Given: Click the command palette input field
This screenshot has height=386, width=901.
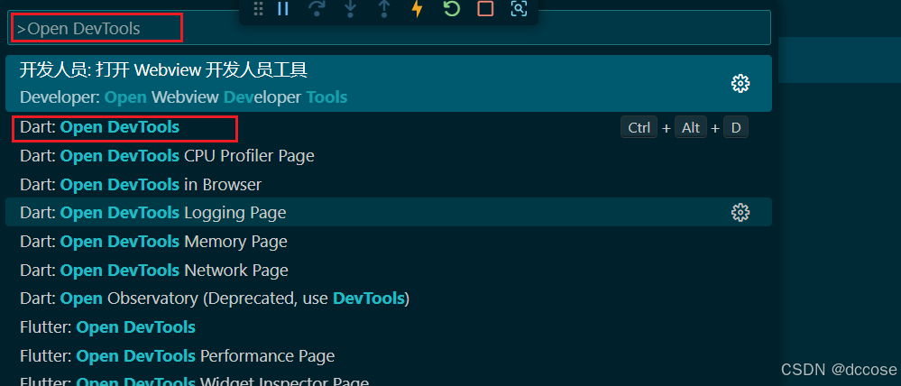Looking at the screenshot, I should [389, 28].
